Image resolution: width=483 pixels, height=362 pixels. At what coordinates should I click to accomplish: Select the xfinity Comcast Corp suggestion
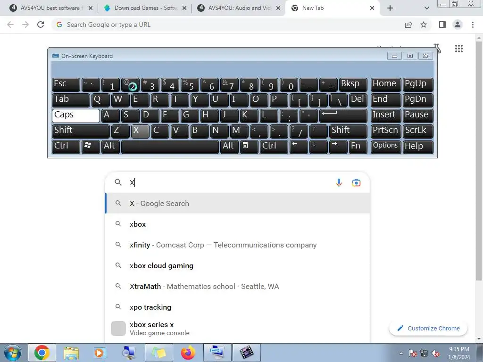click(238, 245)
